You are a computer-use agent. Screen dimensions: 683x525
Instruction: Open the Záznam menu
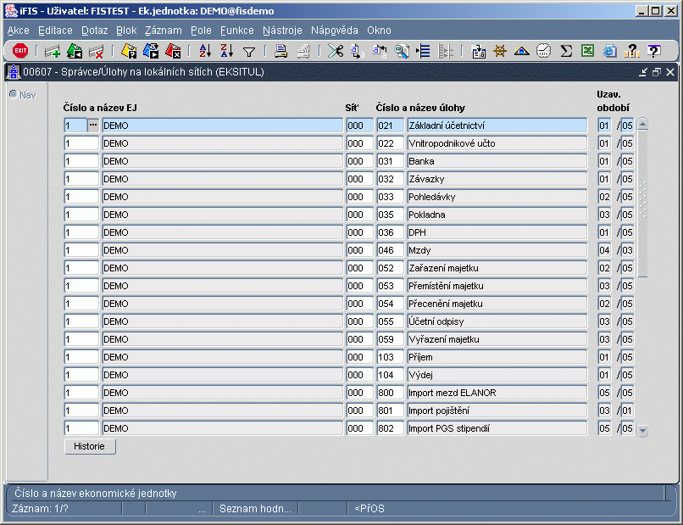click(164, 31)
